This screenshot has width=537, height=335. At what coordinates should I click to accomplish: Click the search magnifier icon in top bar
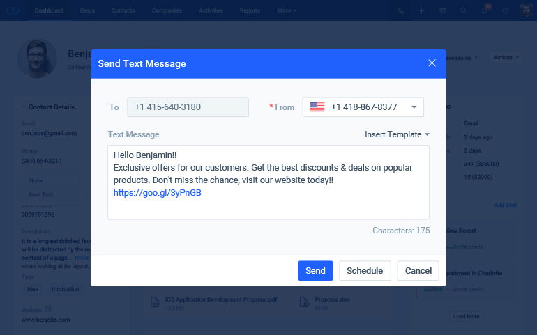coord(463,11)
